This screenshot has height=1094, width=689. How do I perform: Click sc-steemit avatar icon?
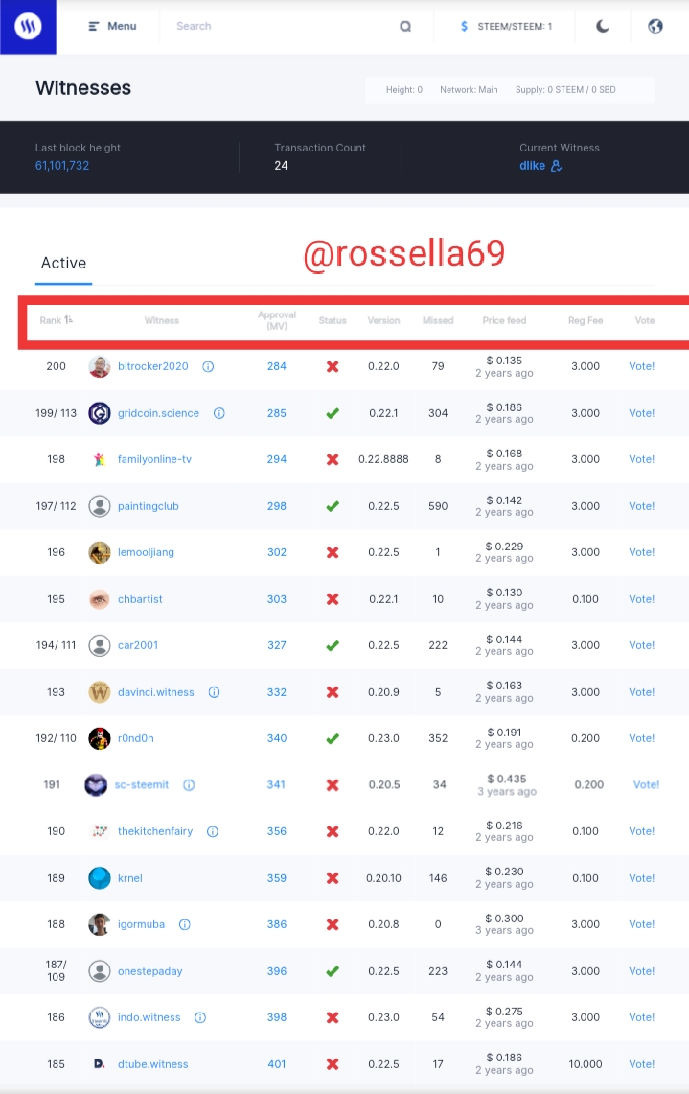click(96, 785)
